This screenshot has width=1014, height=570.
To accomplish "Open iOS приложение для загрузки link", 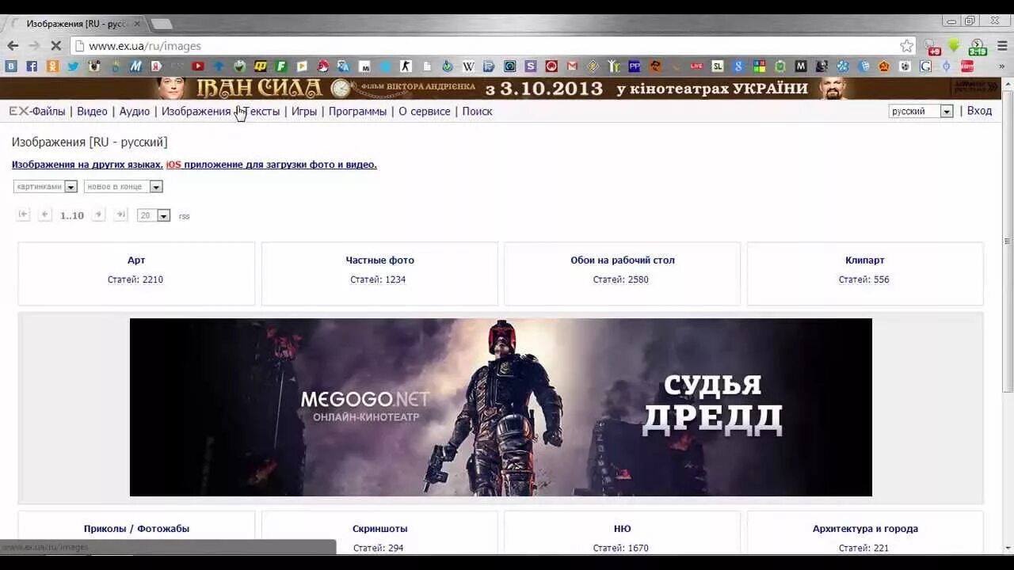I will (x=271, y=165).
